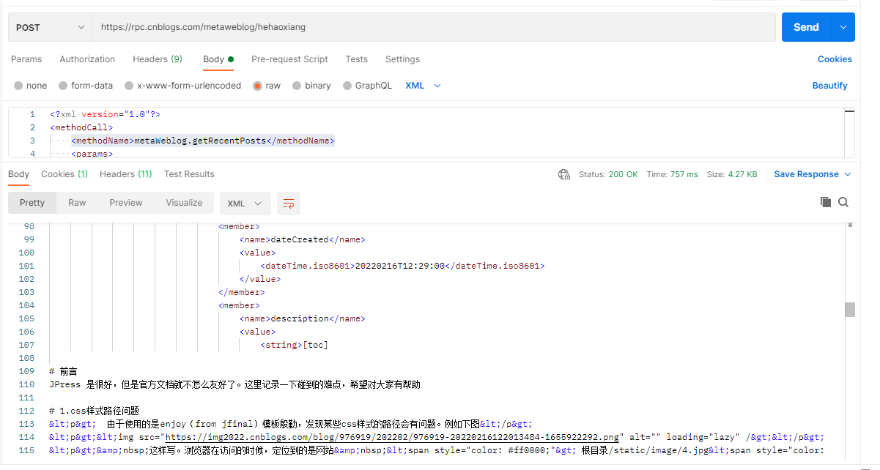Select the raw body type
880x470 pixels.
pyautogui.click(x=267, y=86)
